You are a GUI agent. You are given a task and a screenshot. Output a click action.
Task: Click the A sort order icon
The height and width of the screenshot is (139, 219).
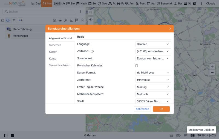pyautogui.click(x=21, y=20)
